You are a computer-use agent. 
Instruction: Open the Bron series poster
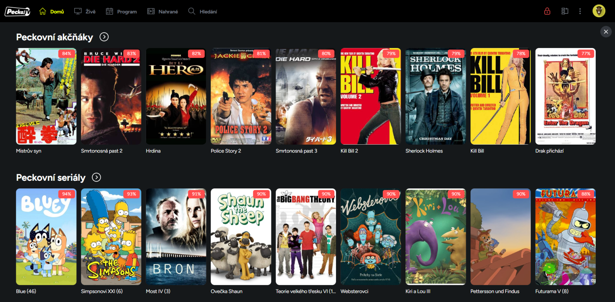176,237
